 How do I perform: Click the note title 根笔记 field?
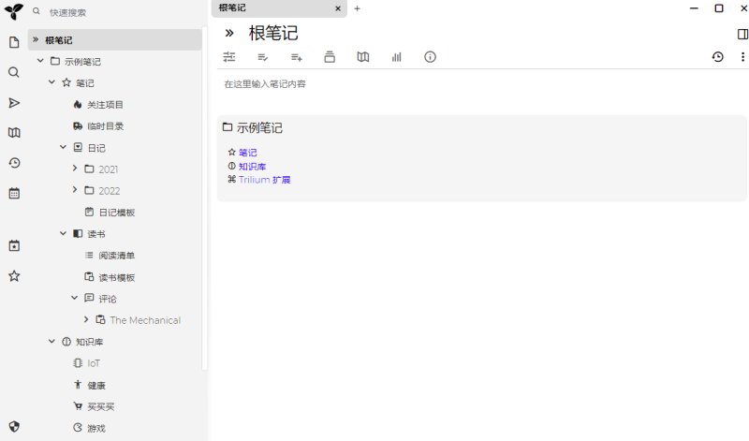tap(273, 33)
